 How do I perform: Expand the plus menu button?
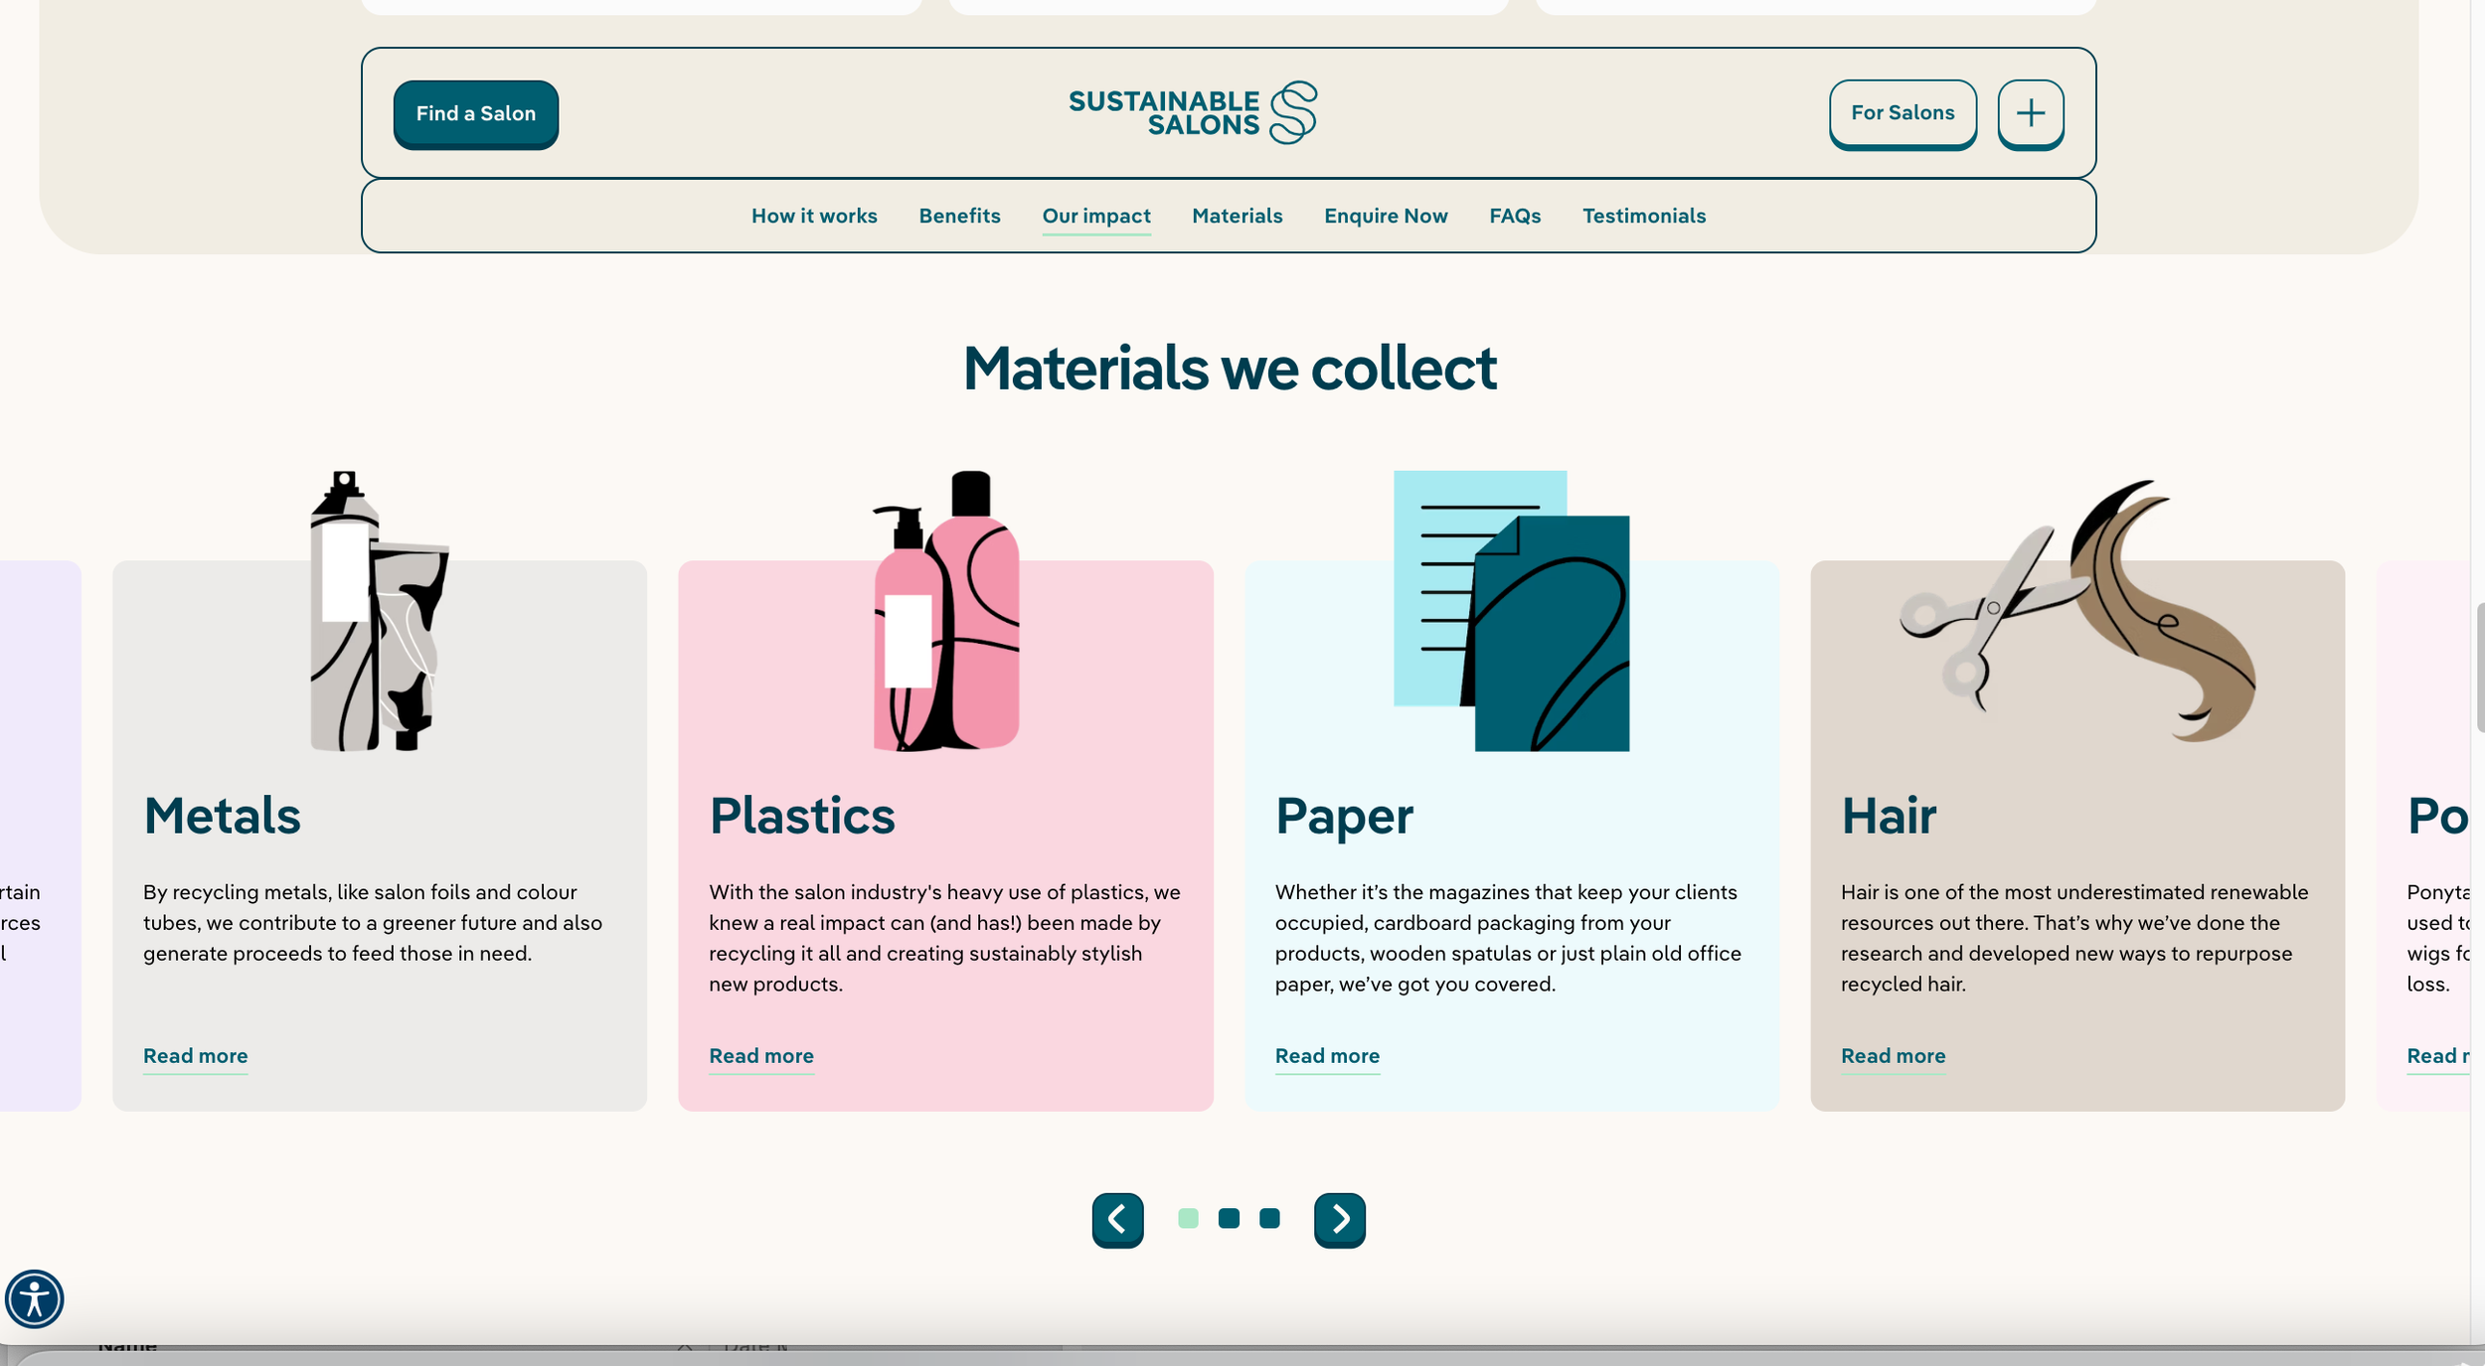[2030, 112]
